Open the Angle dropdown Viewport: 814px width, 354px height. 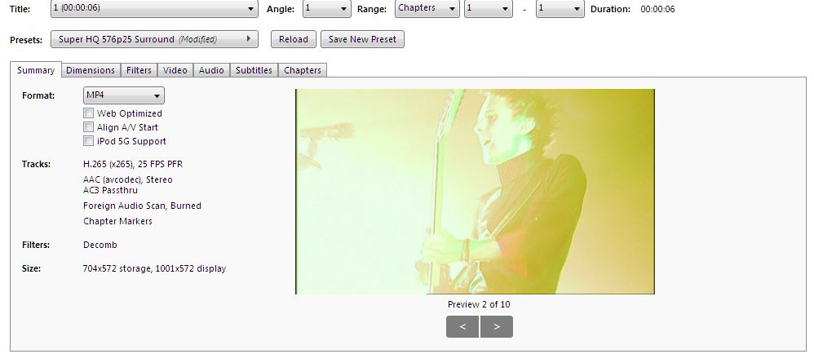tap(327, 9)
